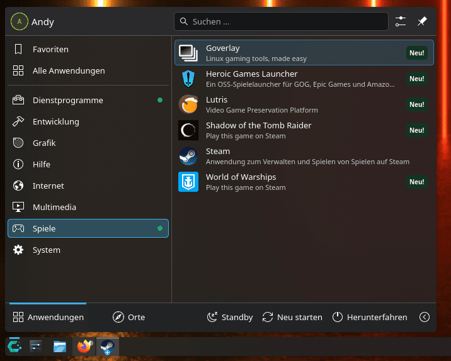Open the Multimedia category

(x=88, y=207)
